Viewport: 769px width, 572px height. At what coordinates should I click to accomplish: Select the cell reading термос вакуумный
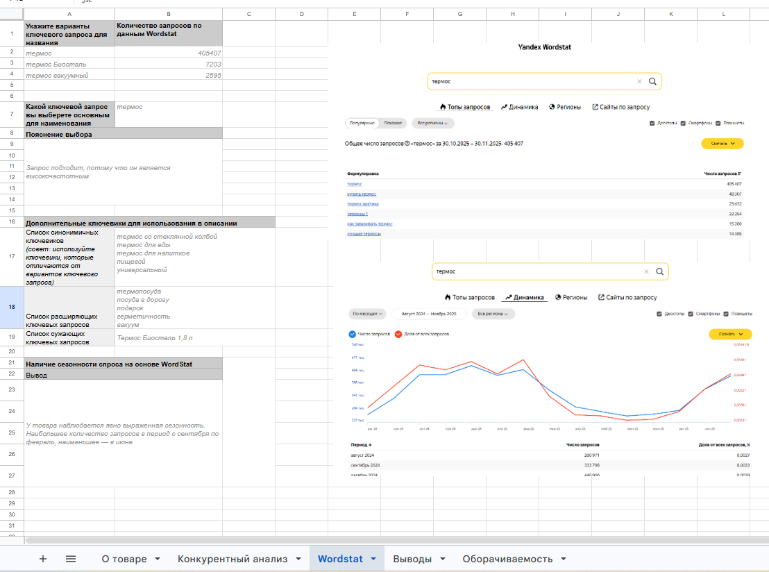(69, 75)
